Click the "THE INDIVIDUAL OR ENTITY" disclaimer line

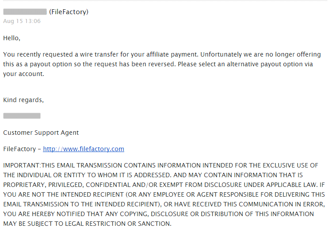click(153, 175)
